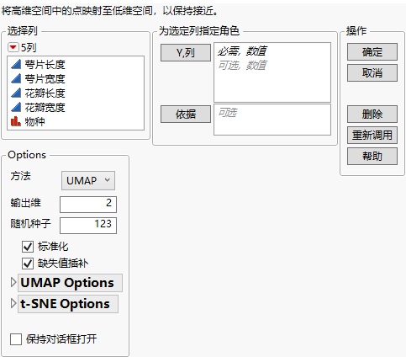The width and height of the screenshot is (406, 357).
Task: Enable 保持对话框打开 checkbox
Action: pos(16,339)
